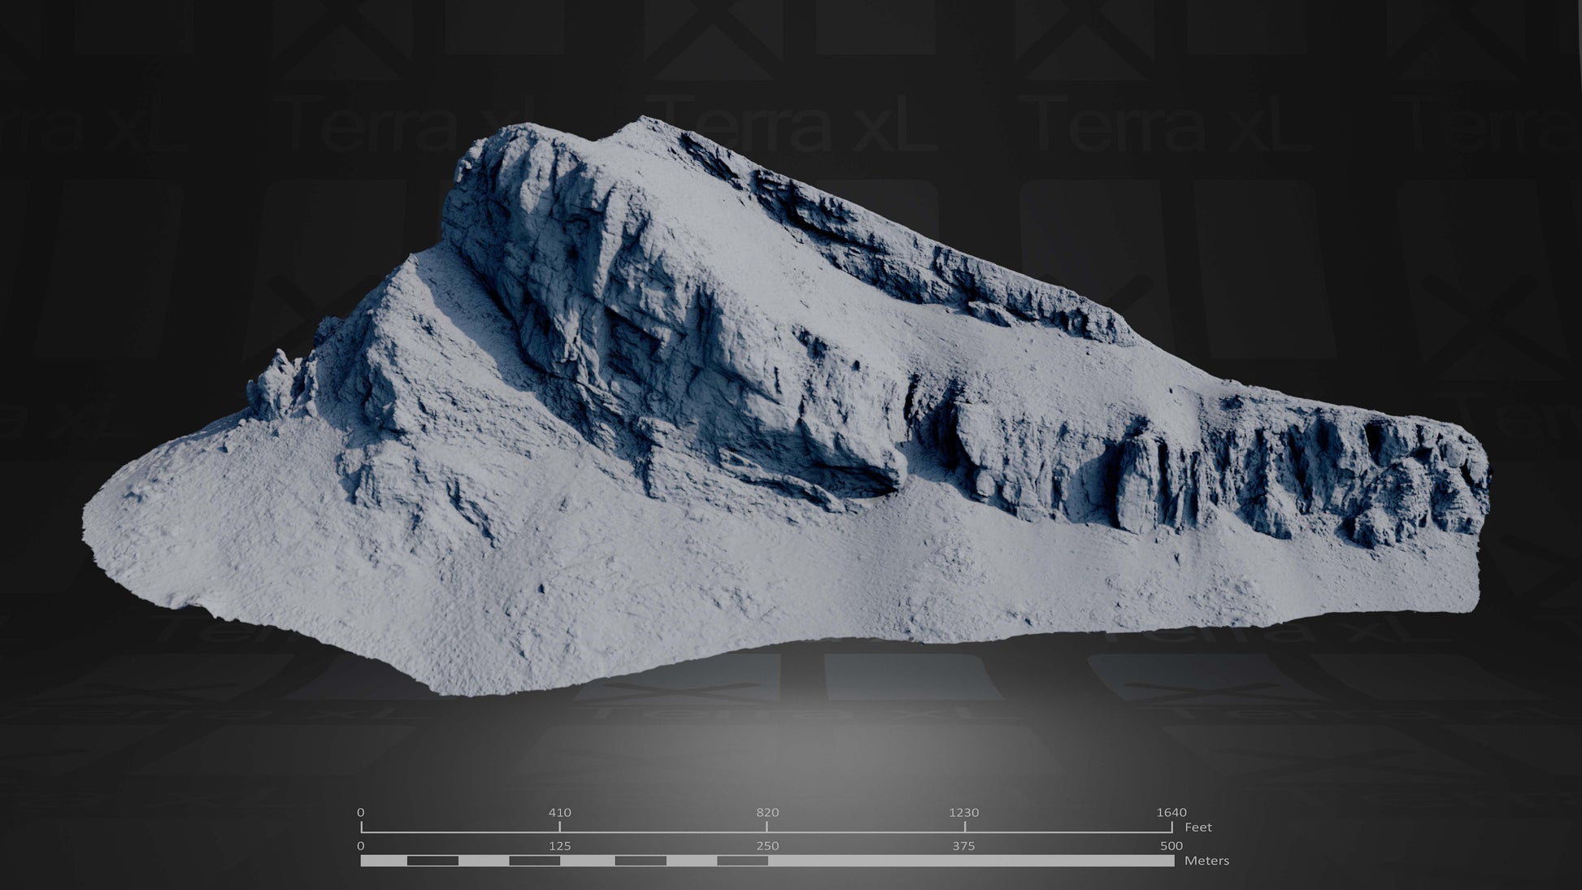This screenshot has width=1582, height=890.
Task: Click the 500 meters scale value
Action: click(1171, 846)
